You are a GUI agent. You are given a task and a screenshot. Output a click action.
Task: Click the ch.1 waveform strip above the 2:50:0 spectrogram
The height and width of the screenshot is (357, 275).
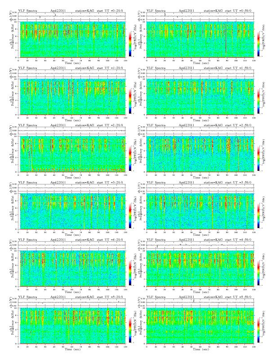pos(200,131)
